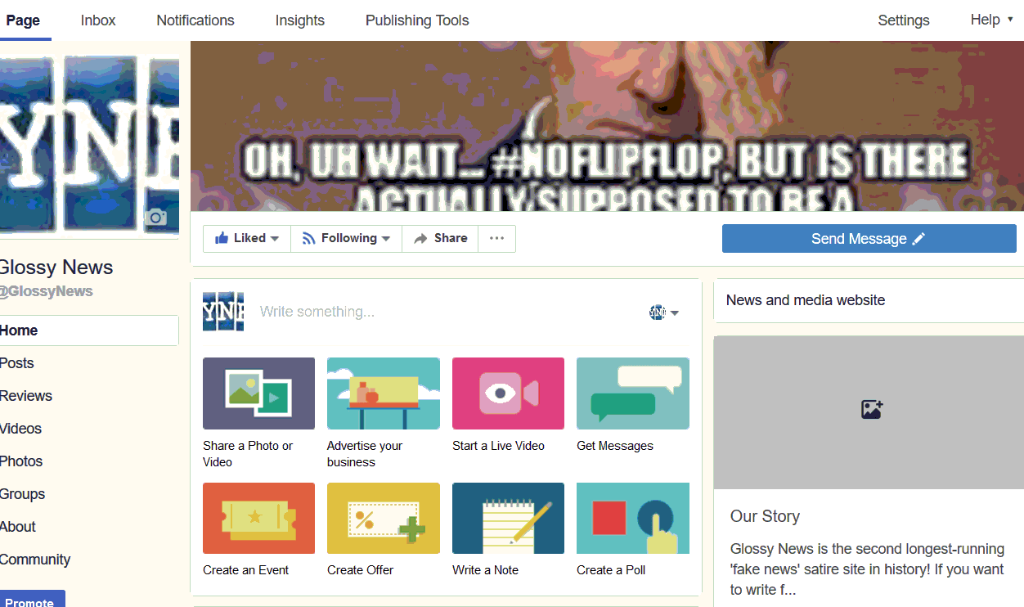Navigate to Photos in the sidebar
The height and width of the screenshot is (607, 1024).
[x=21, y=461]
